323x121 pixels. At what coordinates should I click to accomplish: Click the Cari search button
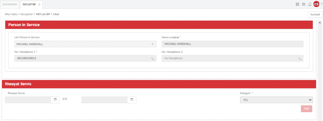[306, 109]
